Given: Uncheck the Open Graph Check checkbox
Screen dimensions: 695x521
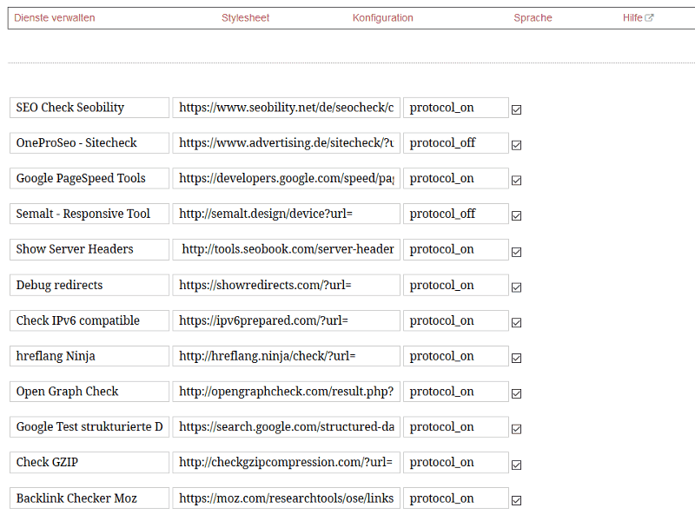Looking at the screenshot, I should 516,393.
